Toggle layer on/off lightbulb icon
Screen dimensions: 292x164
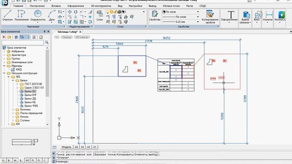click(108, 12)
